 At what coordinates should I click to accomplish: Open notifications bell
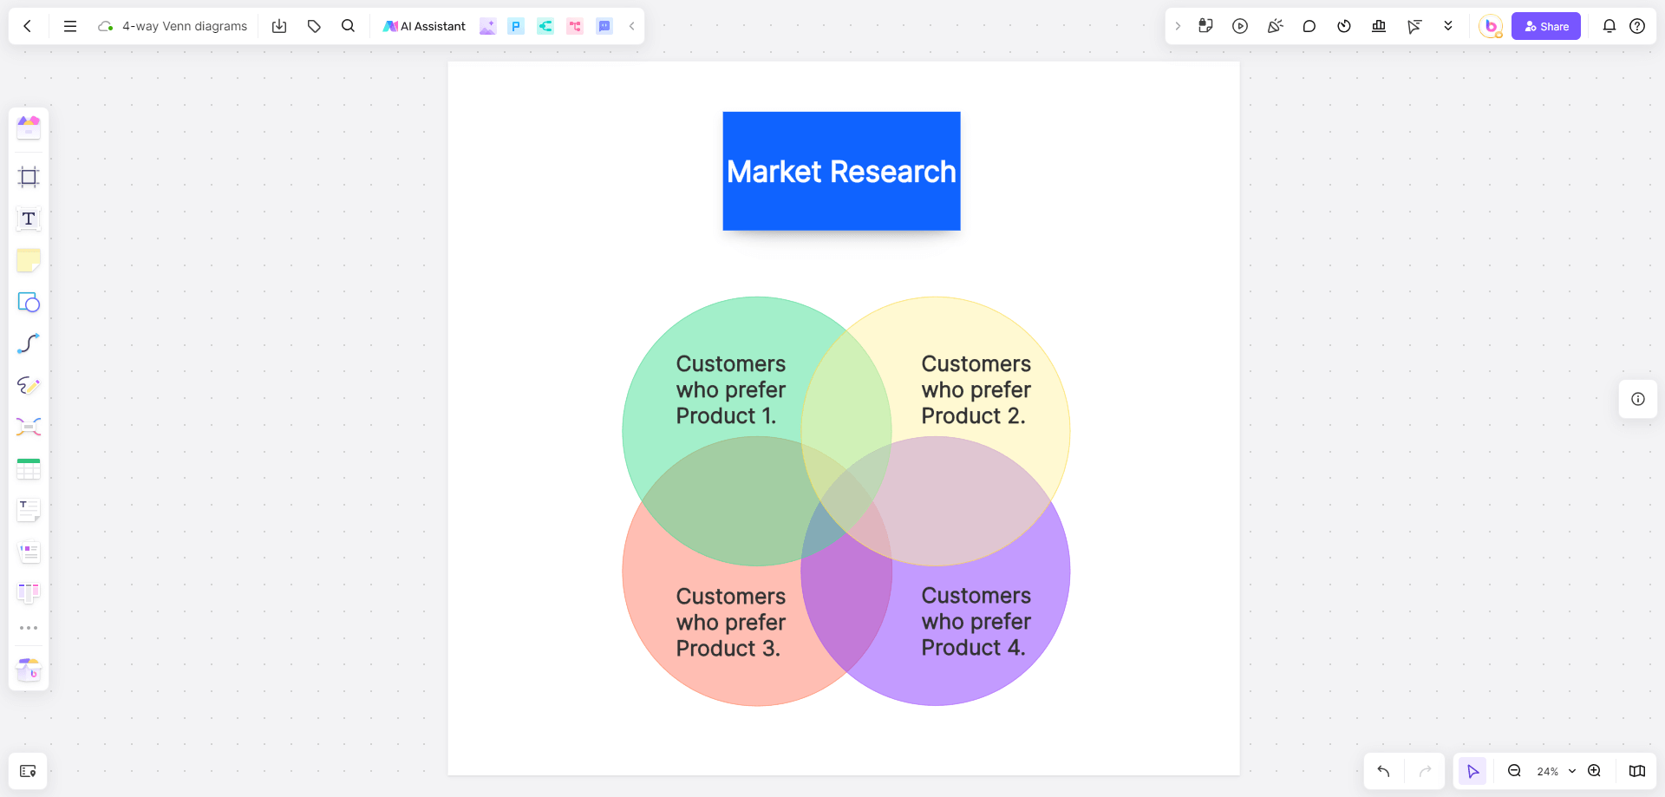point(1609,26)
